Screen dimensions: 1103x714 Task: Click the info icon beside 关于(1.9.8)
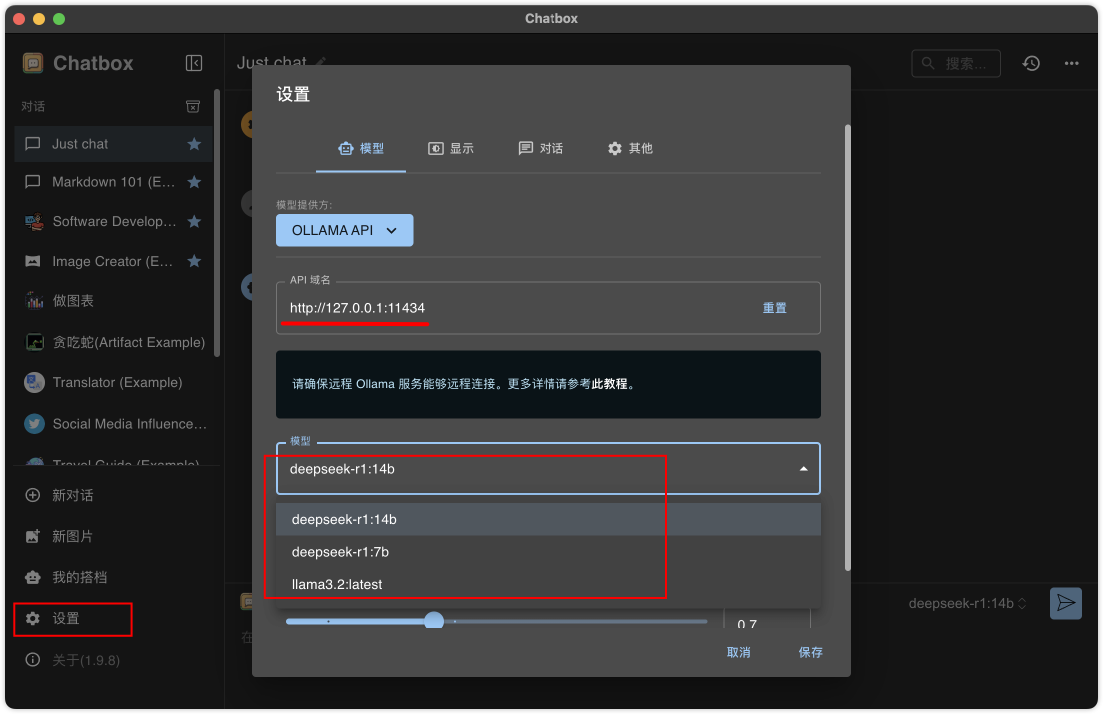[x=32, y=660]
